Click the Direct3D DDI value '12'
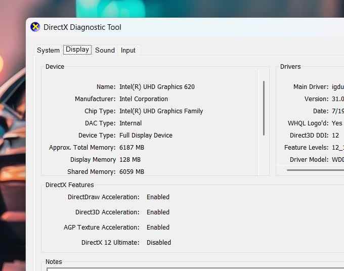 [335, 135]
